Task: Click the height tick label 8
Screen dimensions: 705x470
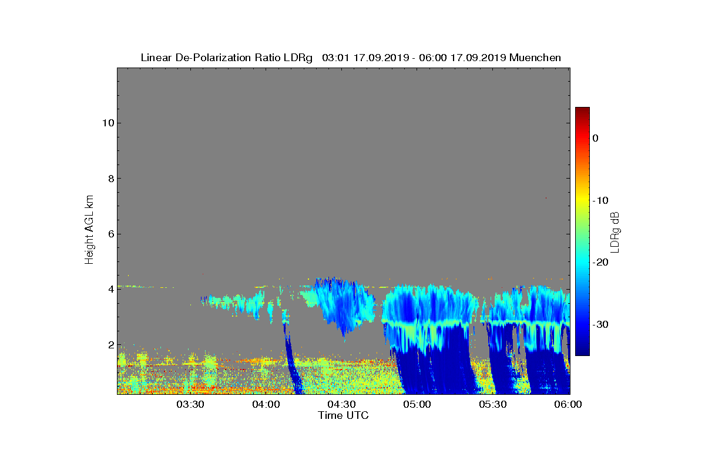Action: [110, 179]
